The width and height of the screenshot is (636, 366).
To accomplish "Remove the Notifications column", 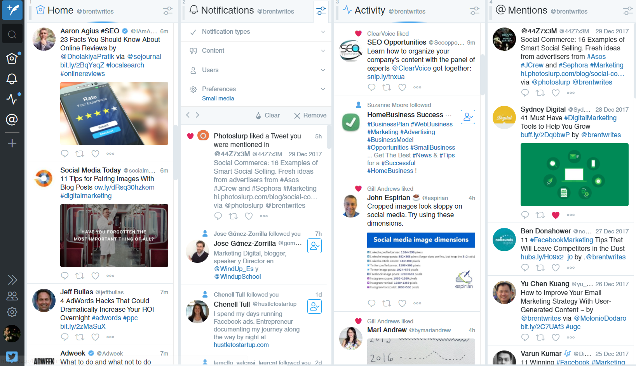I will click(310, 116).
